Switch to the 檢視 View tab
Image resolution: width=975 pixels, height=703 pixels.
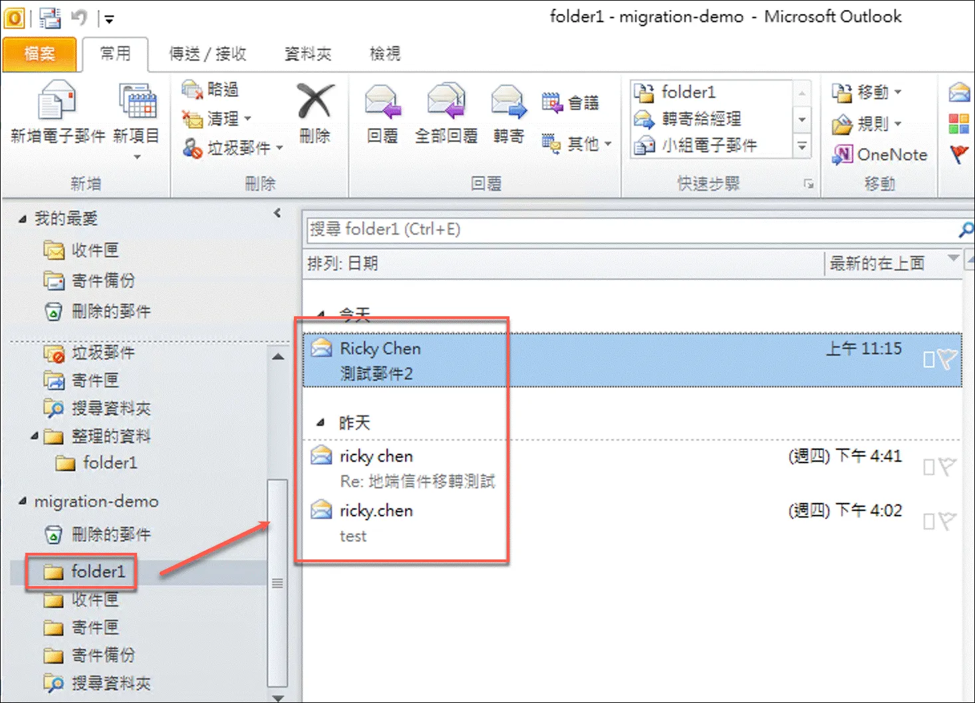(385, 54)
